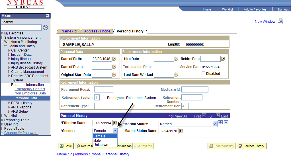This screenshot has height=167, width=291.
Task: Click the Save button
Action: coord(66,146)
